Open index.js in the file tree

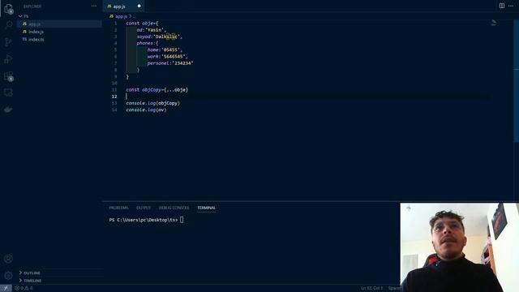36,32
